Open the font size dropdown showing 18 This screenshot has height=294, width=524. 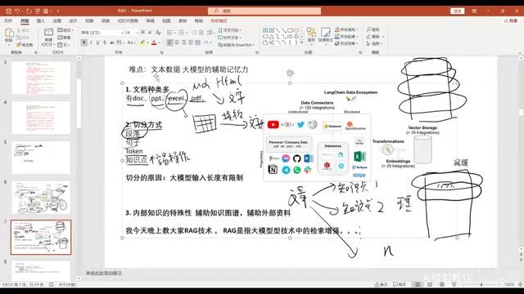(137, 33)
